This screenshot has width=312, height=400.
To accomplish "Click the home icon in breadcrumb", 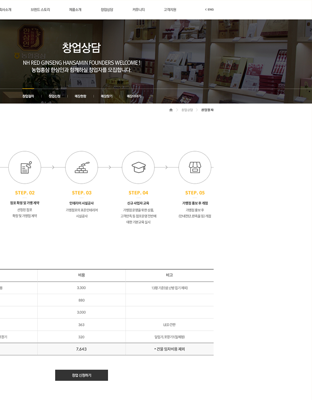I will (x=171, y=110).
